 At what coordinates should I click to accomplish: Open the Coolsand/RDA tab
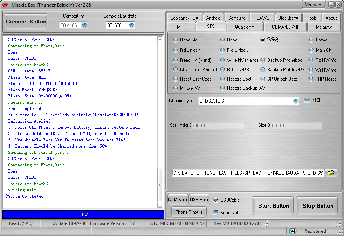[184, 18]
